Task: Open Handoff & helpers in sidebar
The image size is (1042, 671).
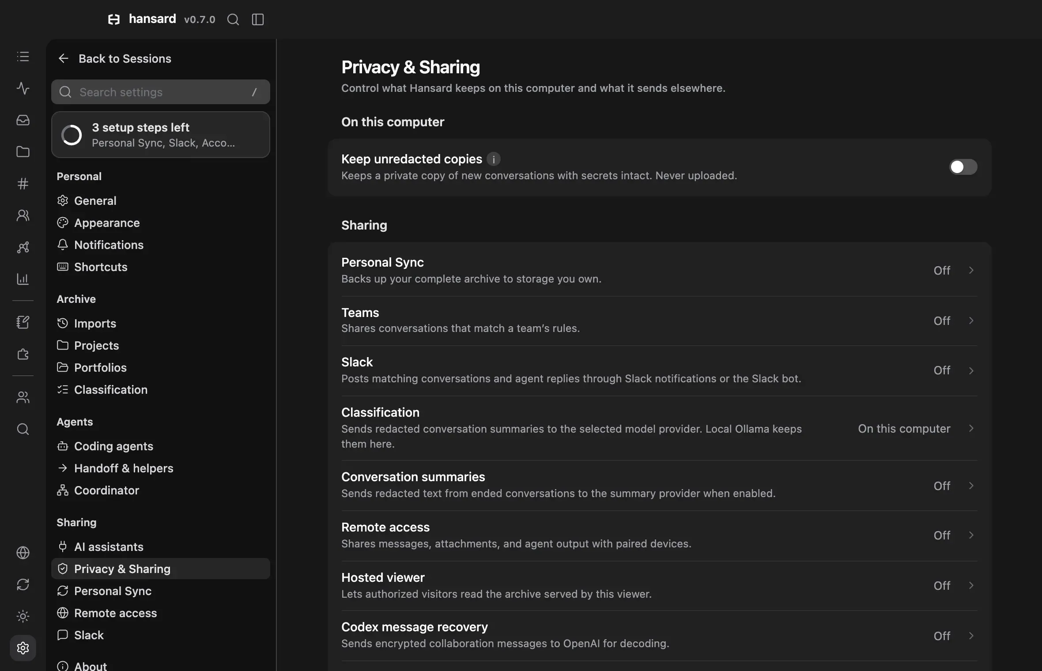Action: coord(161,468)
